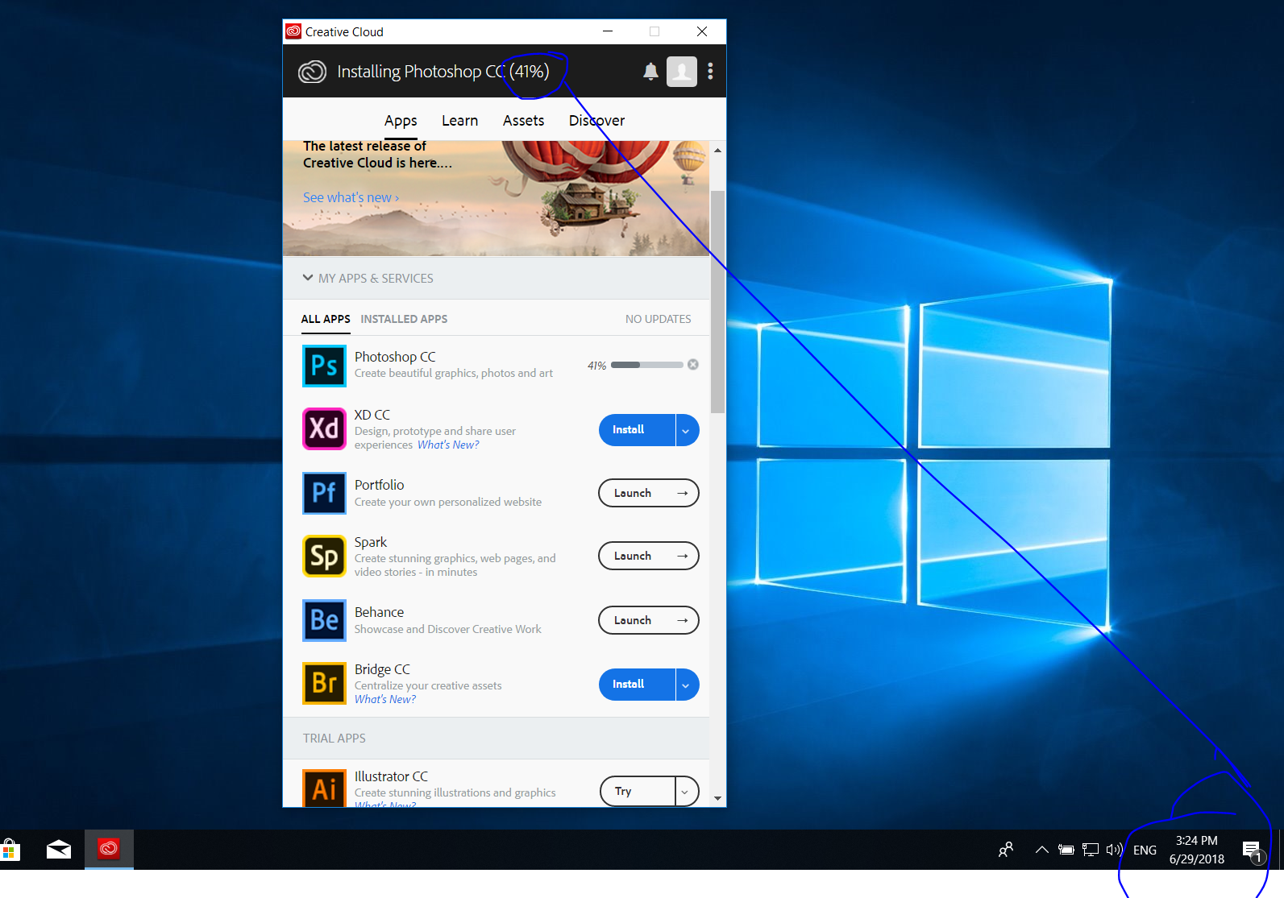Image resolution: width=1284 pixels, height=898 pixels.
Task: Launch Behance
Action: 649,620
